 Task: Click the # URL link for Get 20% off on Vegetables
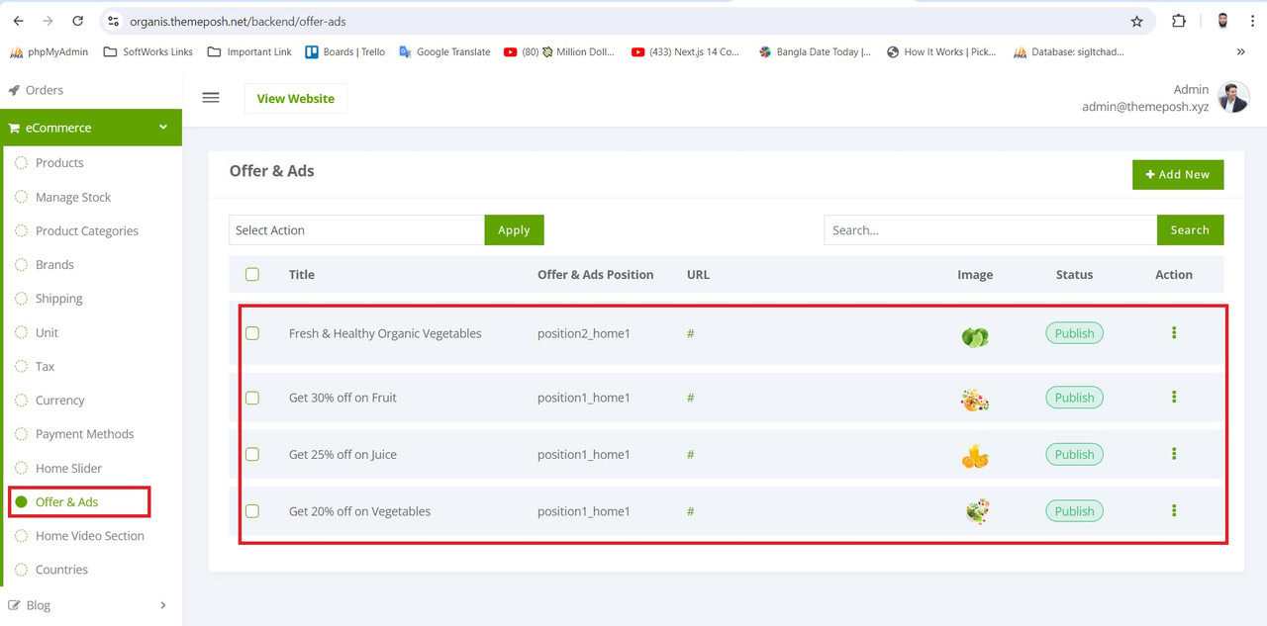tap(690, 511)
